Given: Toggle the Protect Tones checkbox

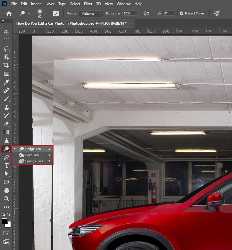Looking at the screenshot, I should pyautogui.click(x=182, y=13).
